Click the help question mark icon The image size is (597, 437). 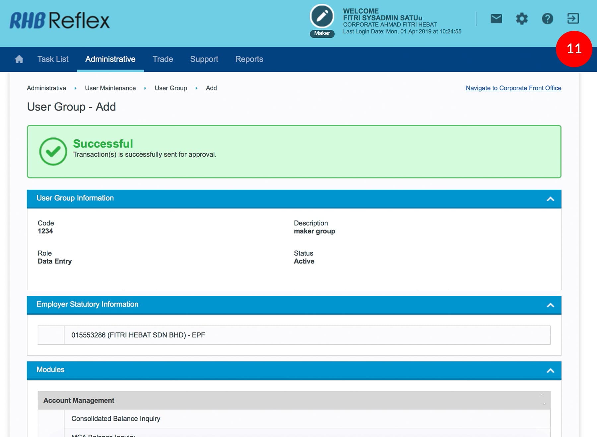547,19
